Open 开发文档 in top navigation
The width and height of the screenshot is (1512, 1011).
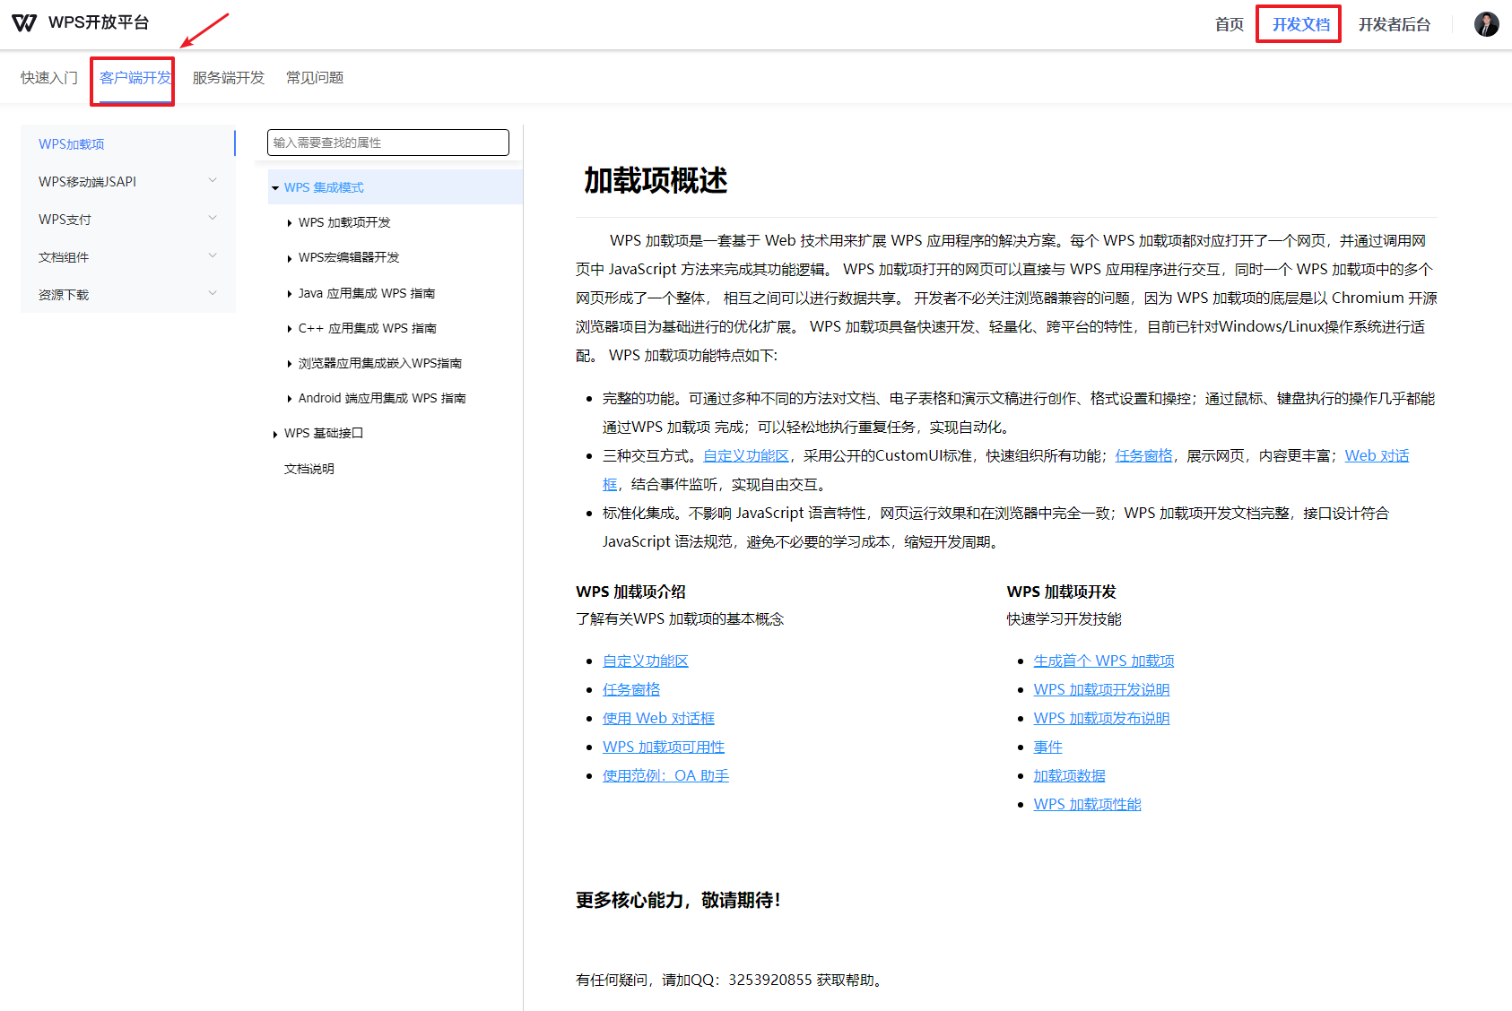pyautogui.click(x=1300, y=24)
